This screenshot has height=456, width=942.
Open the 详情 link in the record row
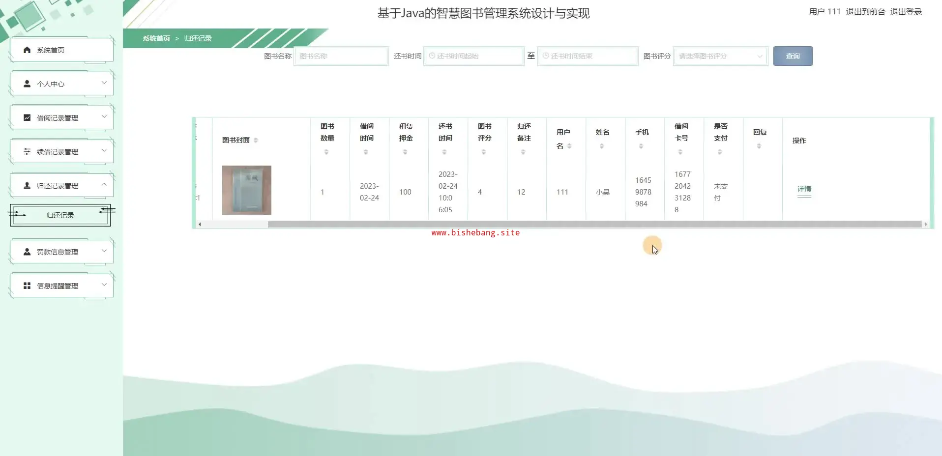coord(804,189)
